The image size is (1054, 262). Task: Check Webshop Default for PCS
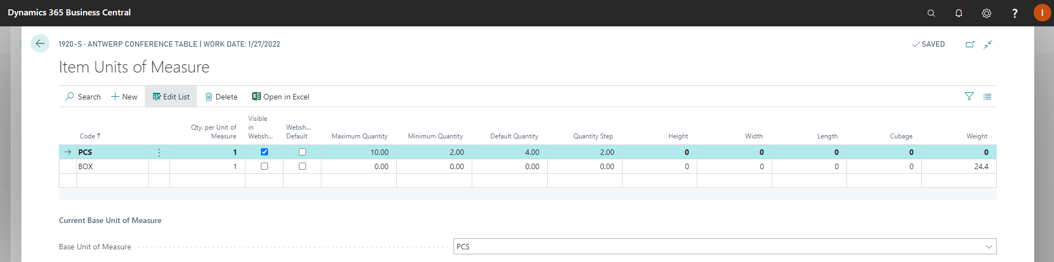click(x=302, y=152)
